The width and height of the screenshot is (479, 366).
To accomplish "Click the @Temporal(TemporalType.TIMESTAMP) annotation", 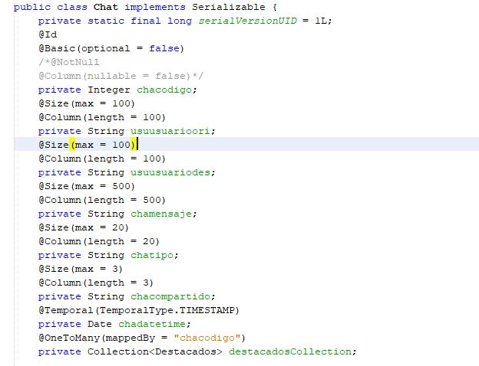I will 139,310.
